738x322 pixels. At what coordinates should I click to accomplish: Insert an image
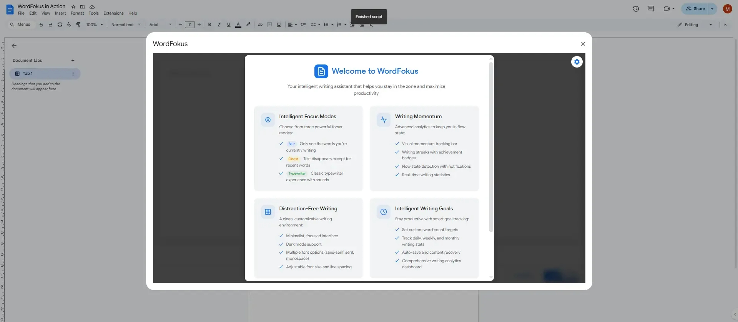click(x=279, y=25)
